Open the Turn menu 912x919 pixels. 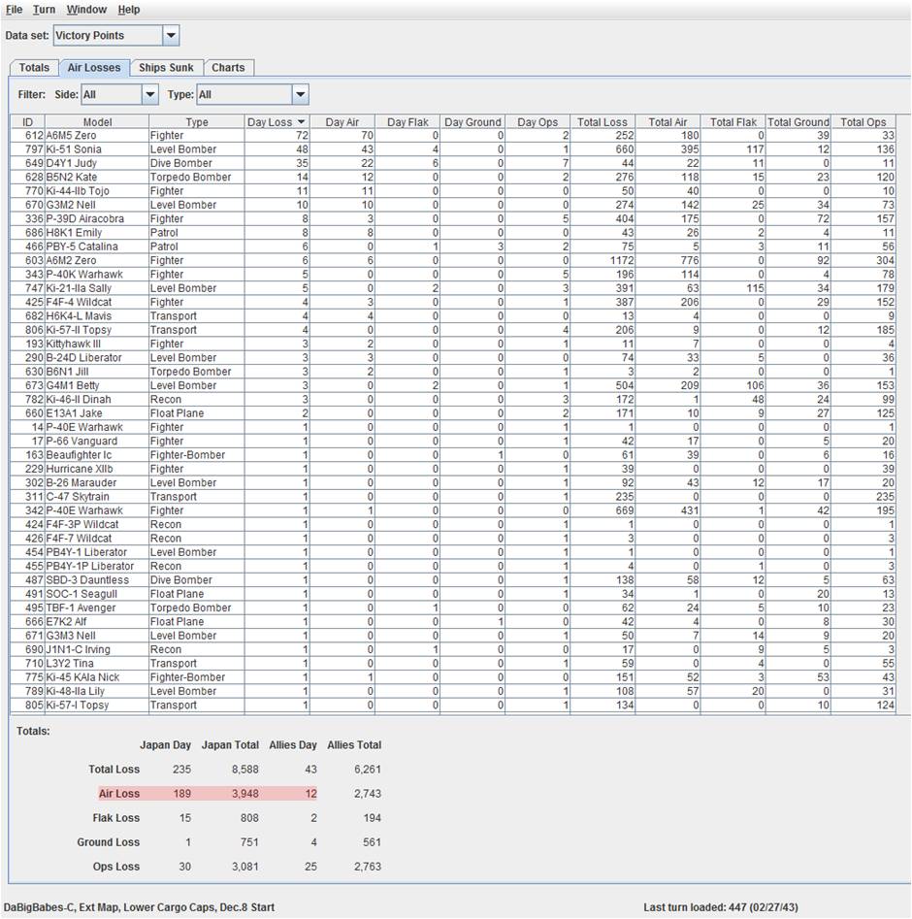tap(44, 10)
